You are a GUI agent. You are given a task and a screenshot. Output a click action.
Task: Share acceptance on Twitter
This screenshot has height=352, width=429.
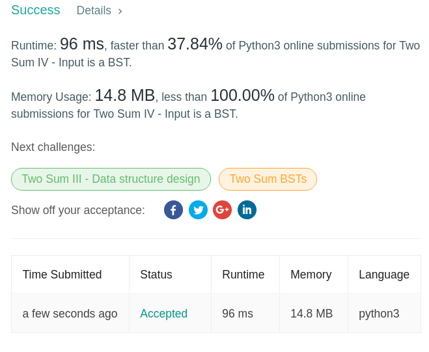pos(198,210)
